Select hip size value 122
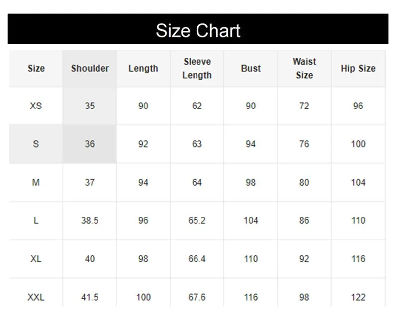Screen dimensions: 393x325 click(358, 297)
